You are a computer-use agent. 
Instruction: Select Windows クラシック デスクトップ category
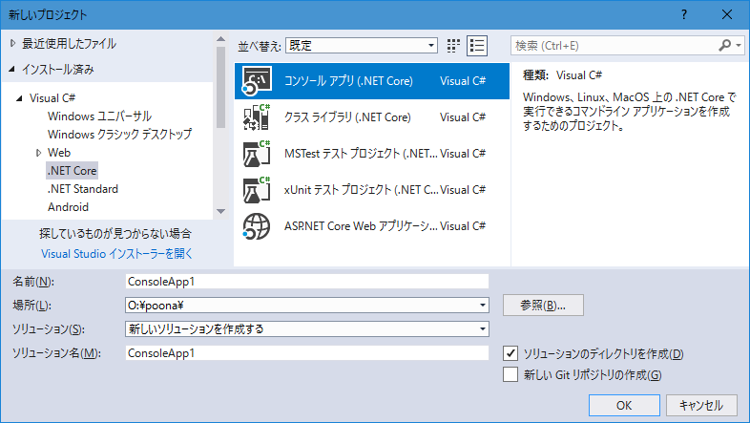tap(119, 135)
